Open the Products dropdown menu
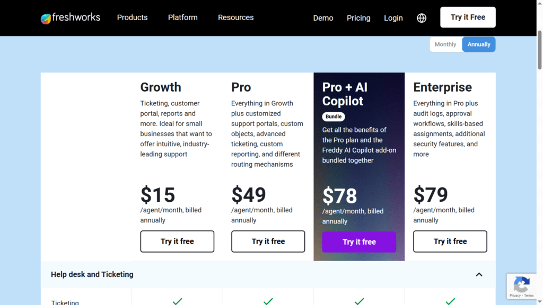The image size is (543, 305). click(x=132, y=17)
